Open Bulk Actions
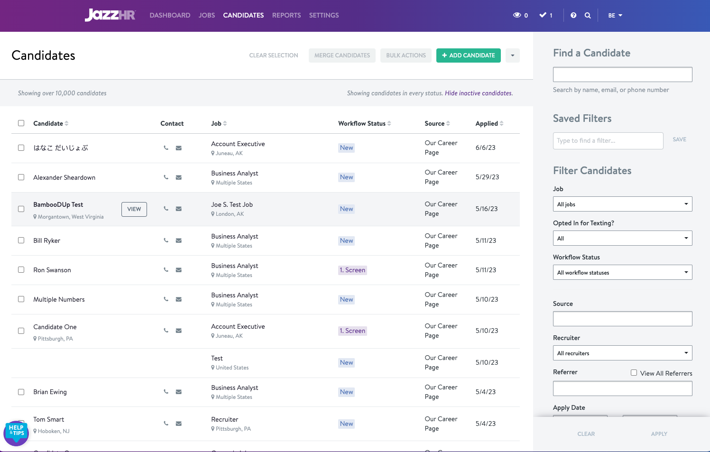Image resolution: width=710 pixels, height=452 pixels. click(406, 55)
